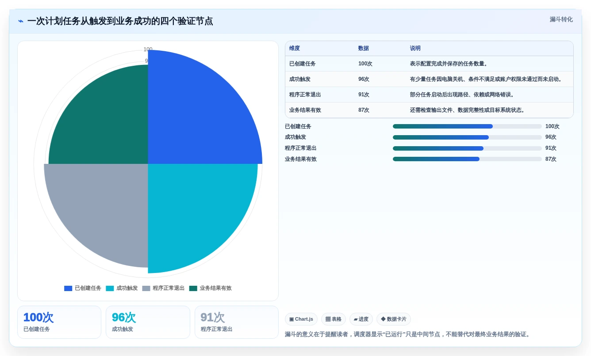
Task: Toggle the 业务结果有效 legend color swatch
Action: (193, 288)
